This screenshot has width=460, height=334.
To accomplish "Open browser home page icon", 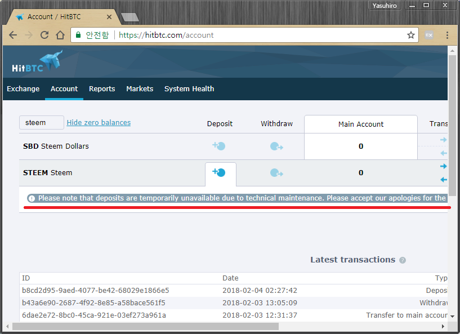I will [60, 35].
